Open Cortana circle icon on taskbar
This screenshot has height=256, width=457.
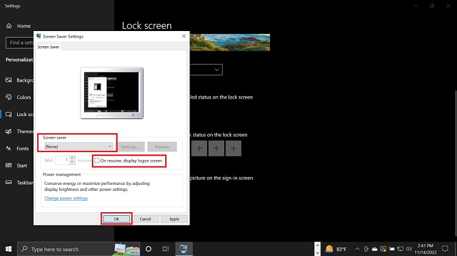pos(147,249)
